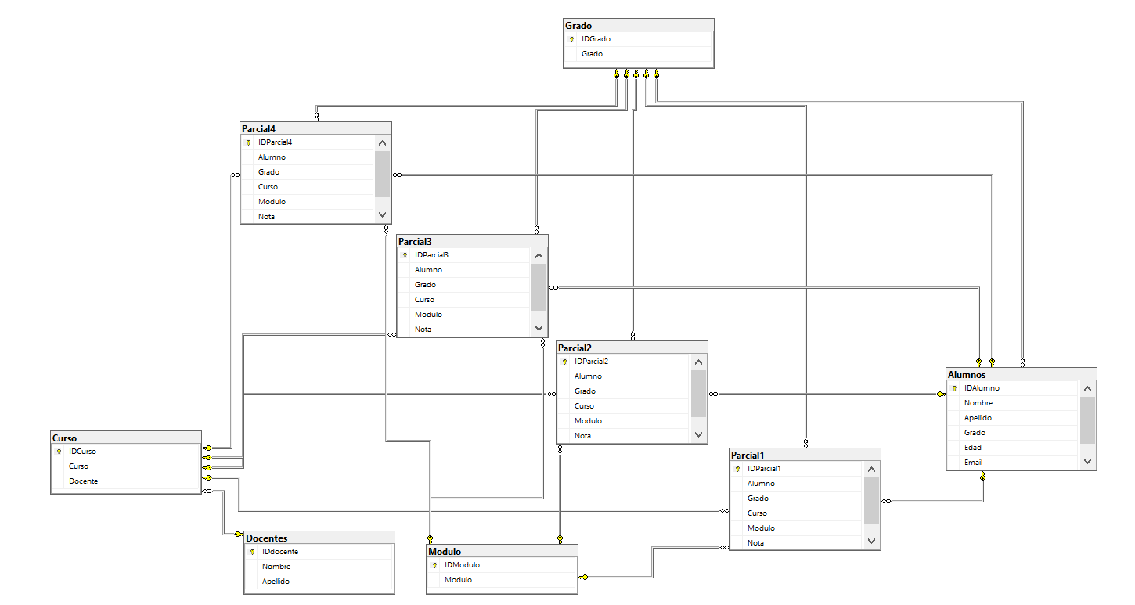Select Nombre column in Alumnos table
Image resolution: width=1135 pixels, height=605 pixels.
pyautogui.click(x=1014, y=403)
